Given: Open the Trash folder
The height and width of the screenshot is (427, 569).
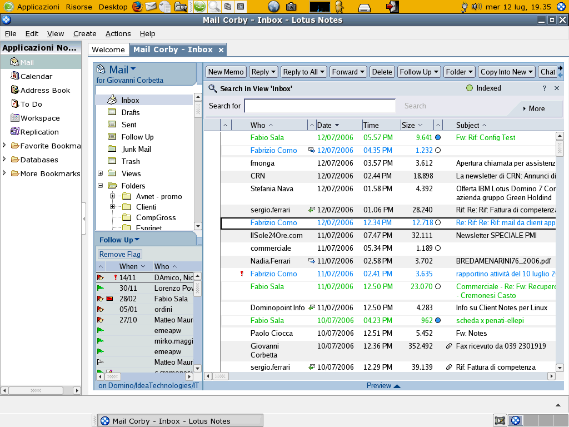Looking at the screenshot, I should click(x=124, y=161).
